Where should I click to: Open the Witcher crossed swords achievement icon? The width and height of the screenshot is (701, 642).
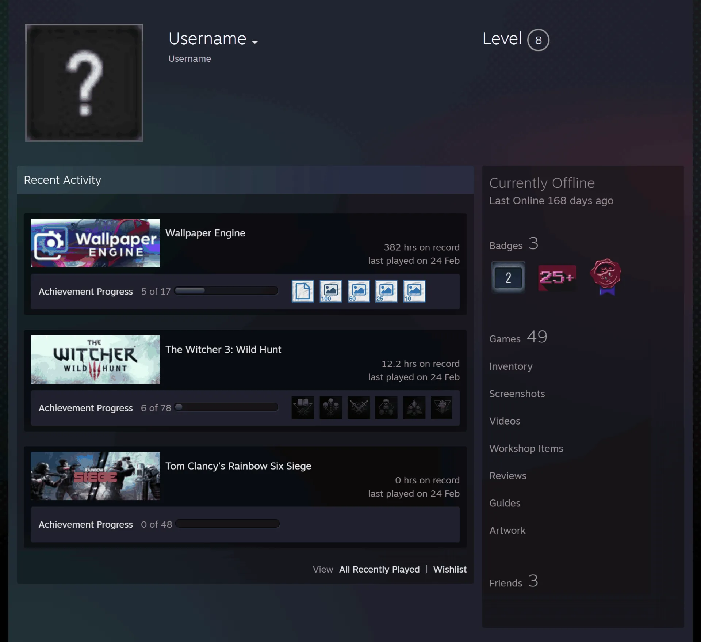pyautogui.click(x=359, y=407)
